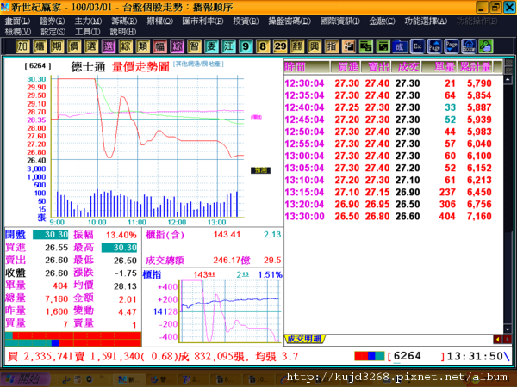517x387 pixels.
Task: Open the 功能選擇(A) menu
Action: [x=426, y=21]
